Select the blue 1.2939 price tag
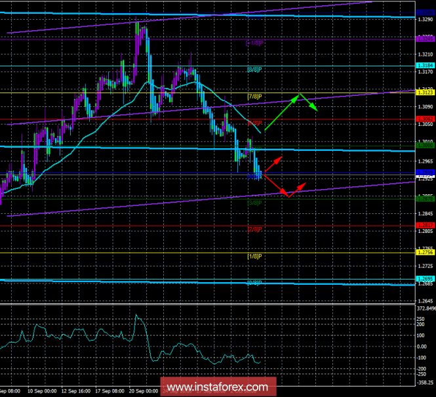This screenshot has width=436, height=397. tap(426, 173)
